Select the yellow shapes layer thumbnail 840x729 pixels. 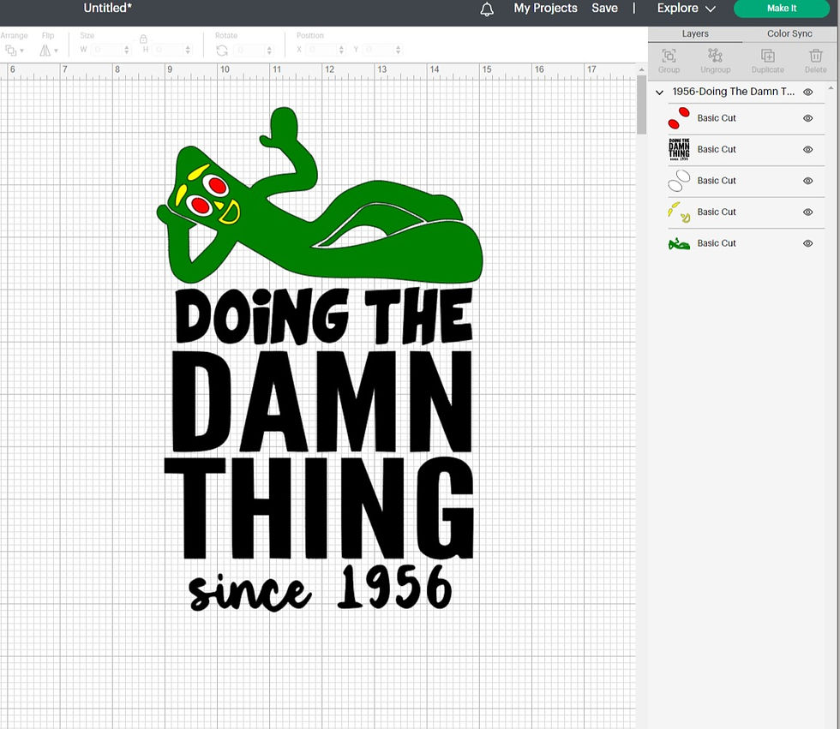tap(679, 212)
